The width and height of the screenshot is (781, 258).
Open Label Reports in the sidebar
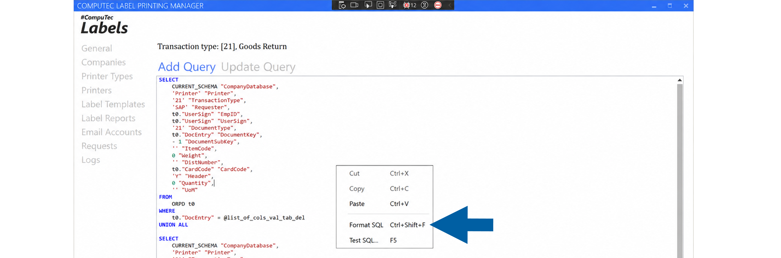(x=108, y=118)
